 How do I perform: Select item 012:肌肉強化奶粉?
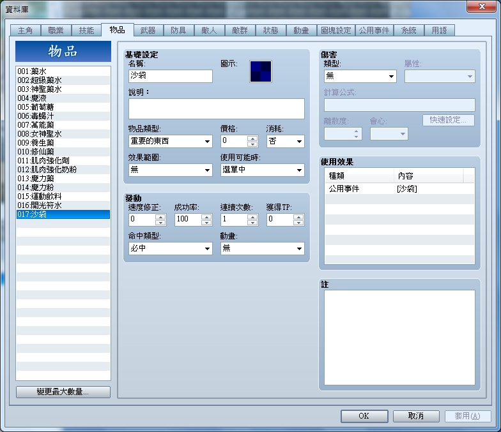pyautogui.click(x=63, y=170)
